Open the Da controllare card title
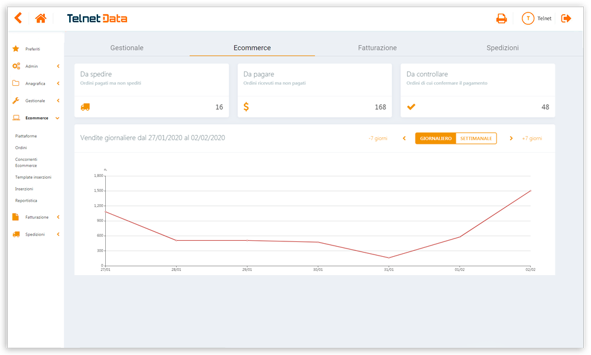The width and height of the screenshot is (591, 355). (427, 75)
